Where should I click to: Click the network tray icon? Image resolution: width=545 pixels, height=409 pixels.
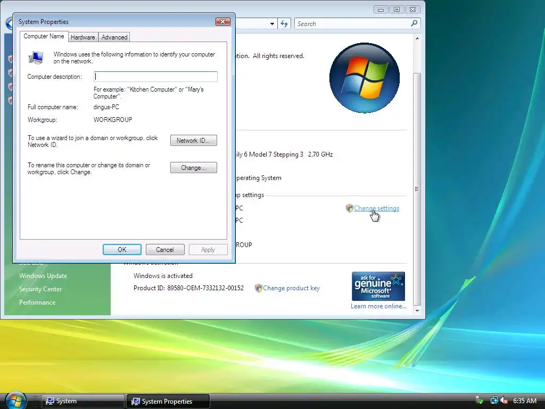(494, 400)
